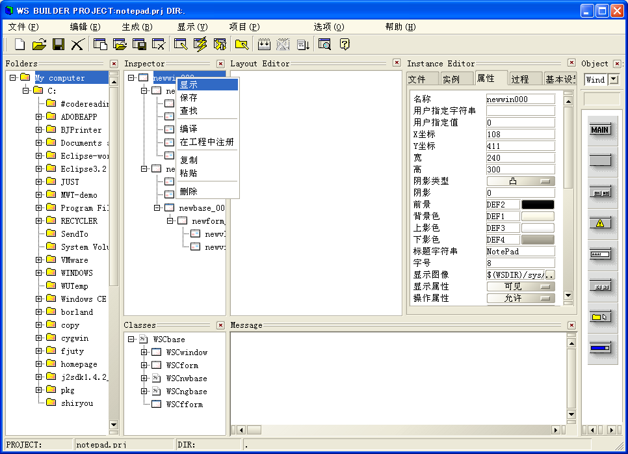Click the 标题字符串 field containing NotePad
Screen dimensions: 628x454
tap(521, 251)
